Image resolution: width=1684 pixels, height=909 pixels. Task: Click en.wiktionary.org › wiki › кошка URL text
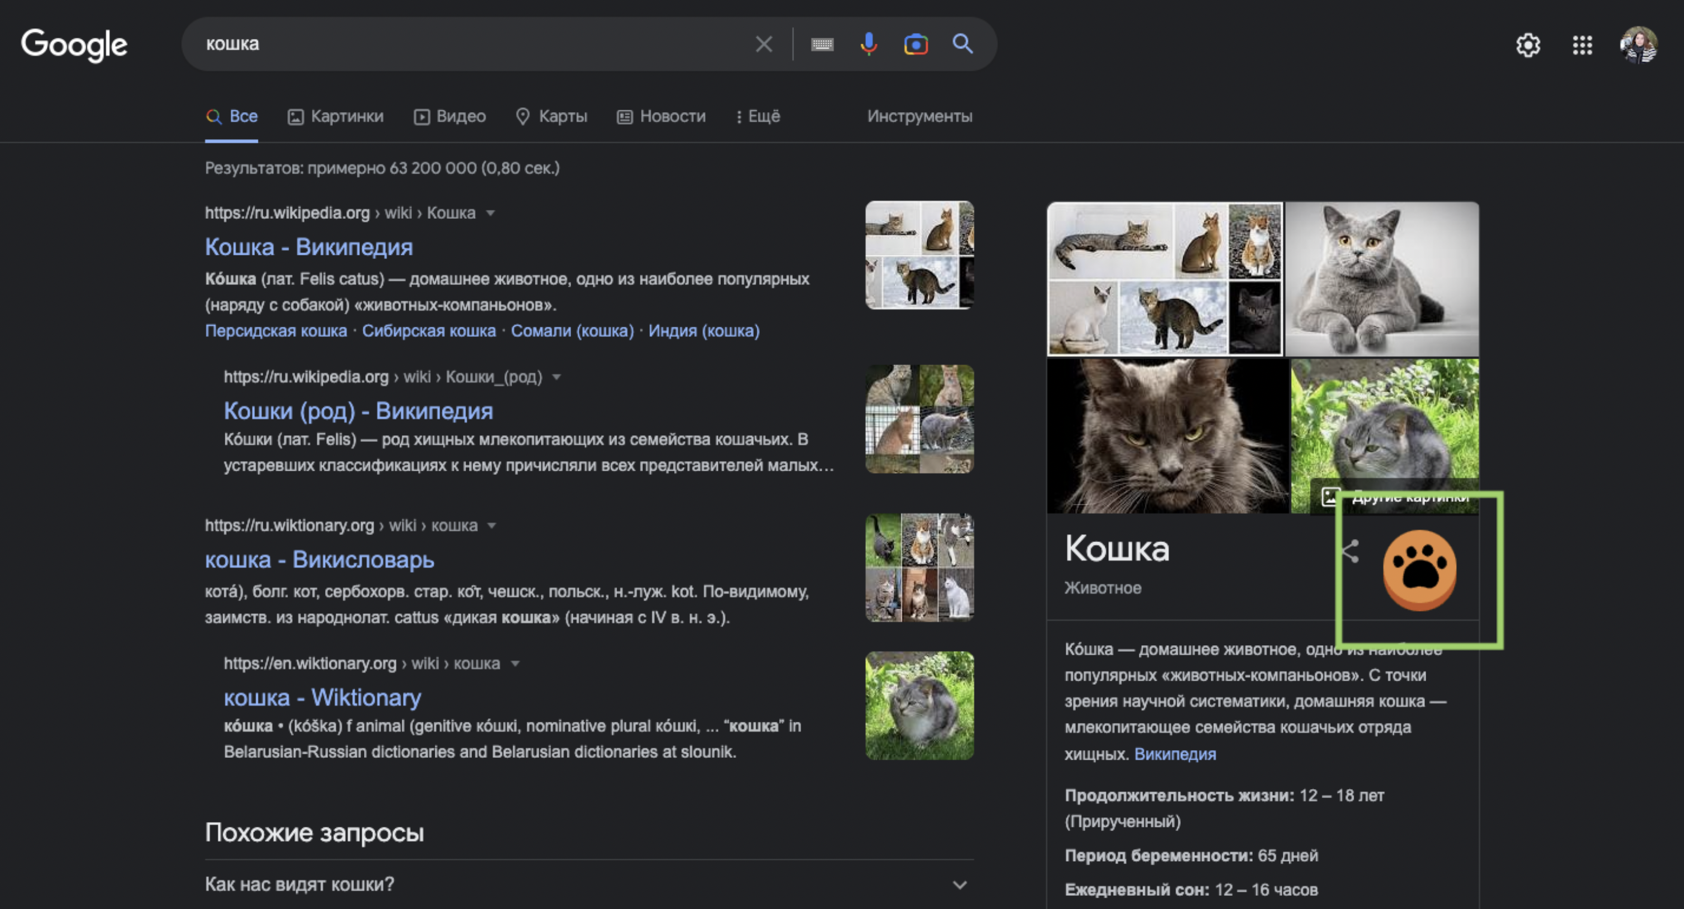(x=362, y=664)
